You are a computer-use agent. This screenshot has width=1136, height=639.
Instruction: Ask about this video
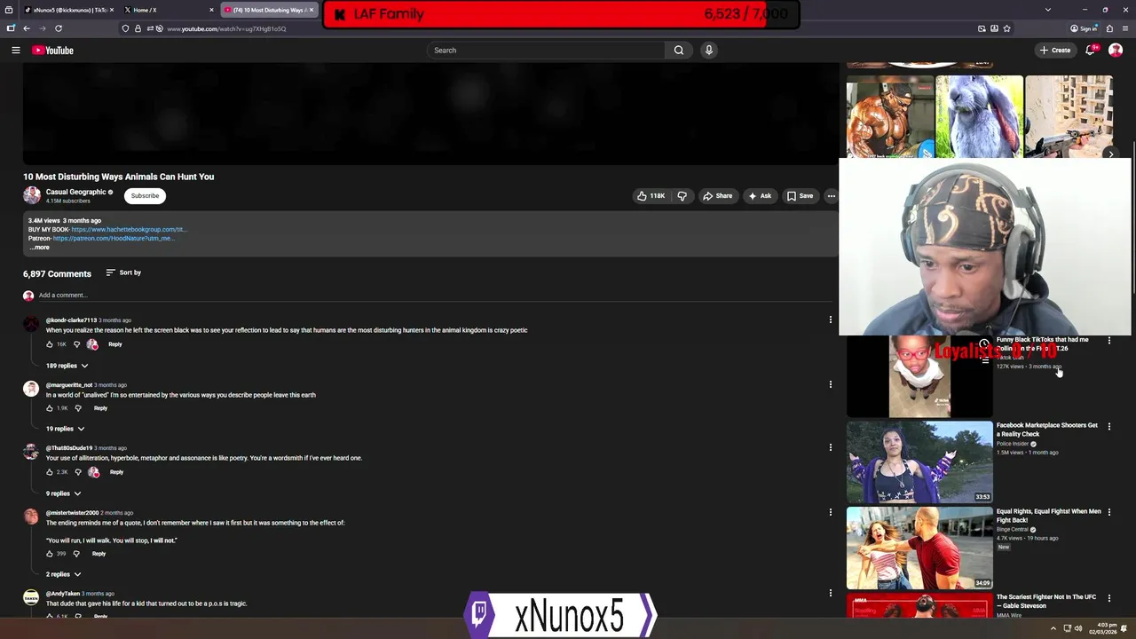point(760,196)
